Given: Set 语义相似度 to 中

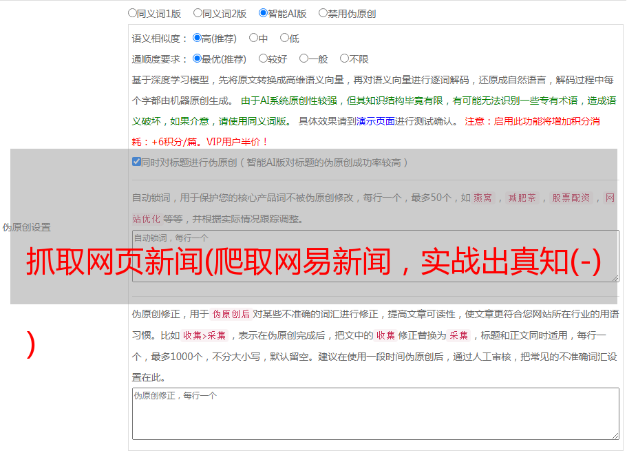Looking at the screenshot, I should (253, 38).
